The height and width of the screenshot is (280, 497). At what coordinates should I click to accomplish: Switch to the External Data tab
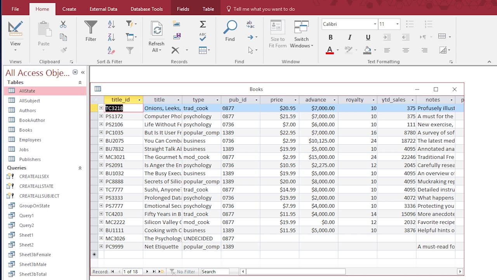point(103,9)
